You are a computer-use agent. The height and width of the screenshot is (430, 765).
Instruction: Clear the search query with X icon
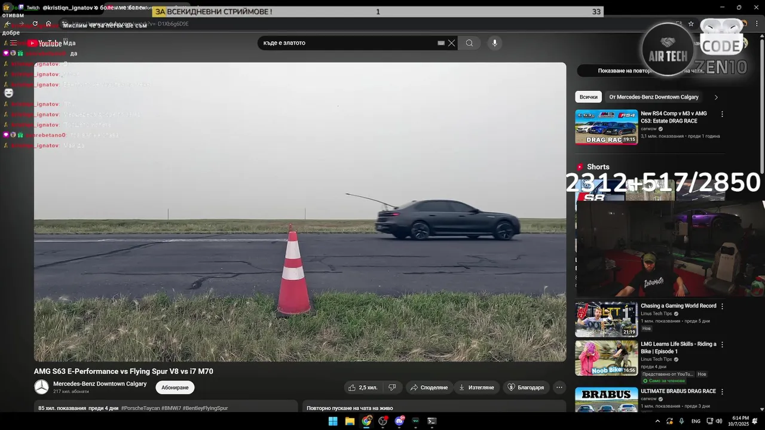(452, 43)
